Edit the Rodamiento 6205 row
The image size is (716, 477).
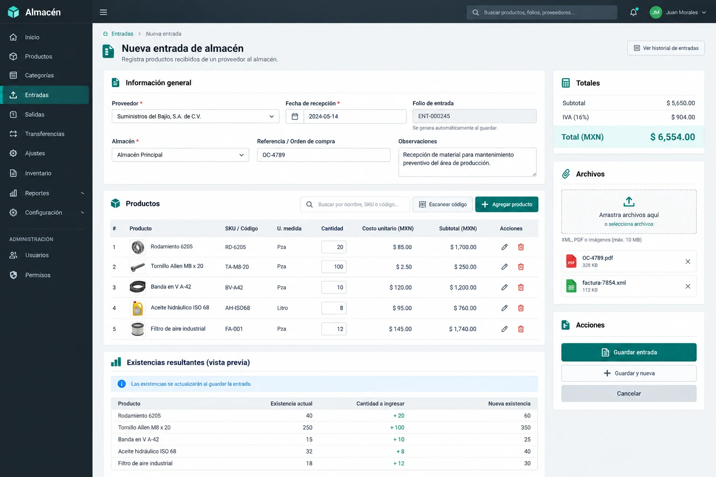504,247
